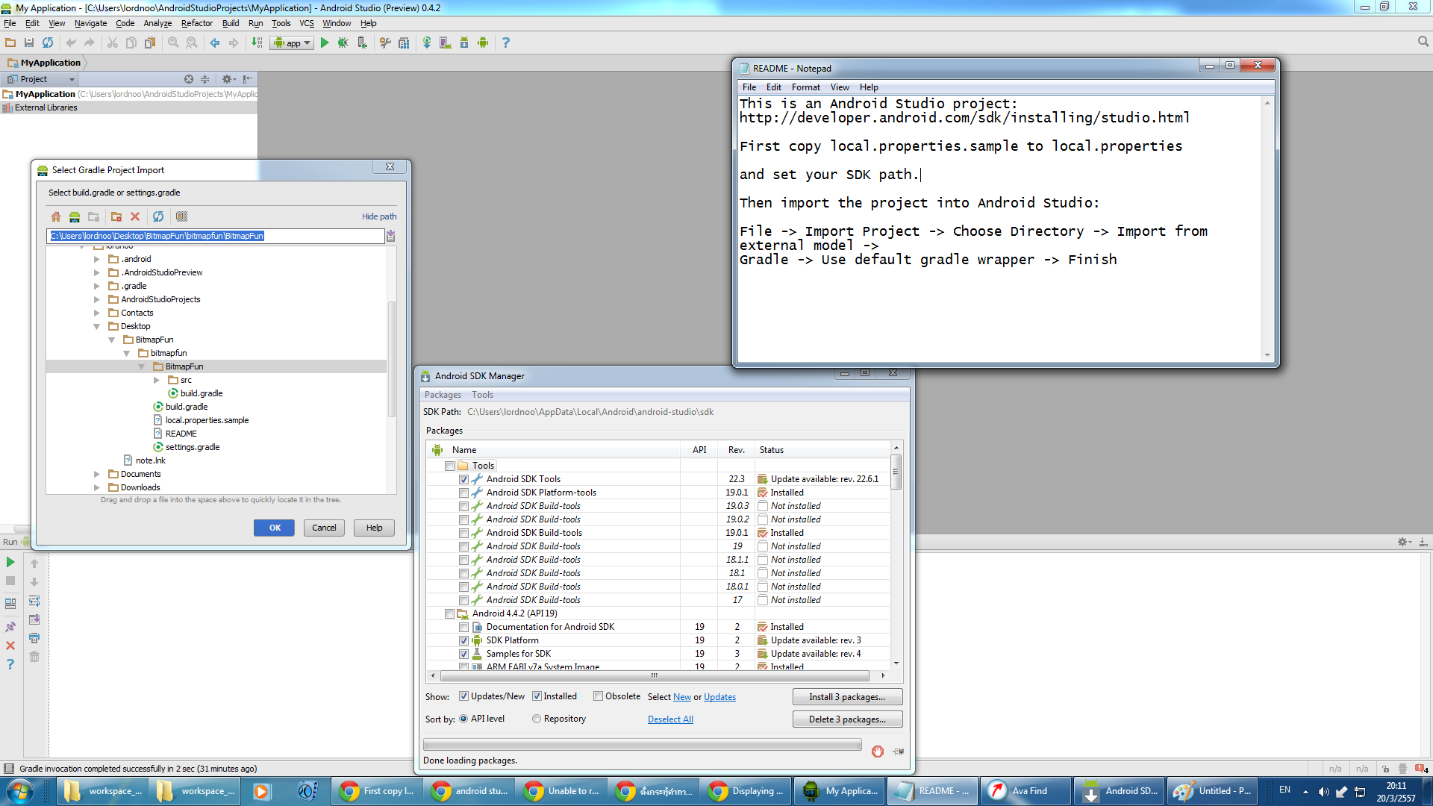Click OK in Gradle import dialog
Viewport: 1433px width, 806px height.
tap(275, 528)
